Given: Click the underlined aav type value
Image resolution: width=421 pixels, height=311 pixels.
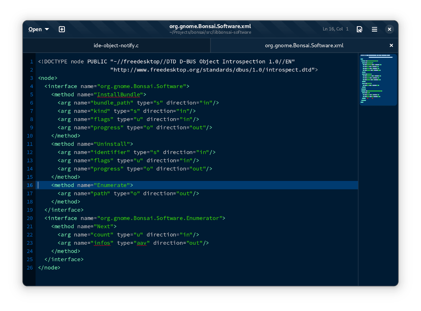Looking at the screenshot, I should tap(141, 243).
